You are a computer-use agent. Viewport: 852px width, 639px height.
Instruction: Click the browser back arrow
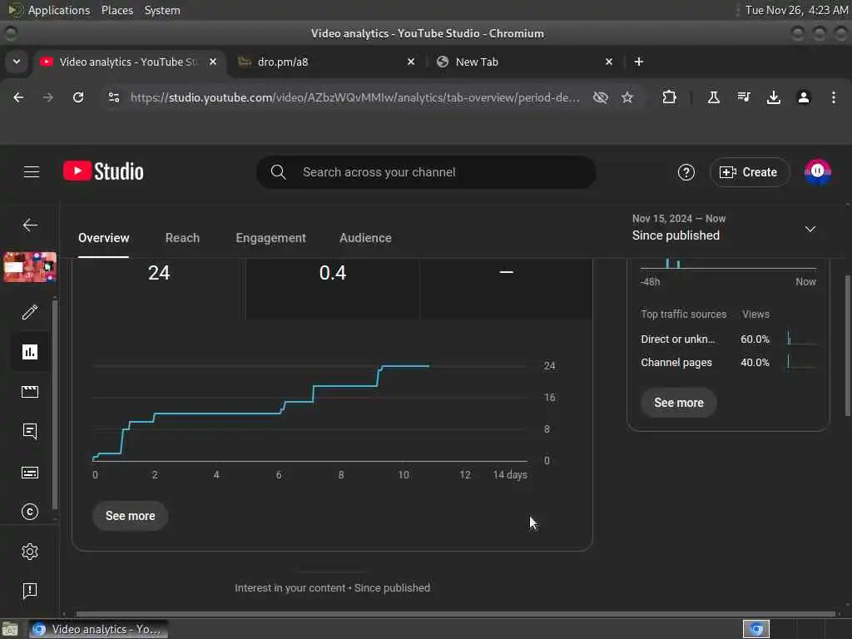coord(18,97)
